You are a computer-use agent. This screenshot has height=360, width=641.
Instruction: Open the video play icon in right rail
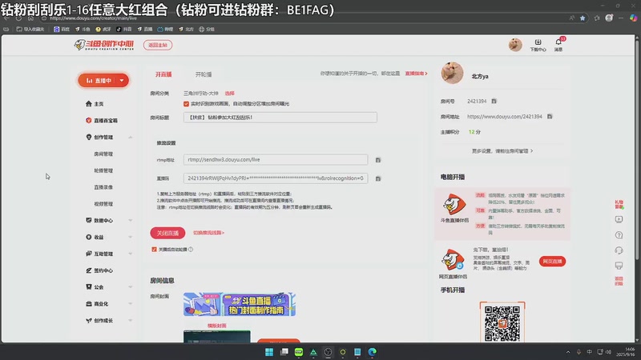pyautogui.click(x=619, y=219)
